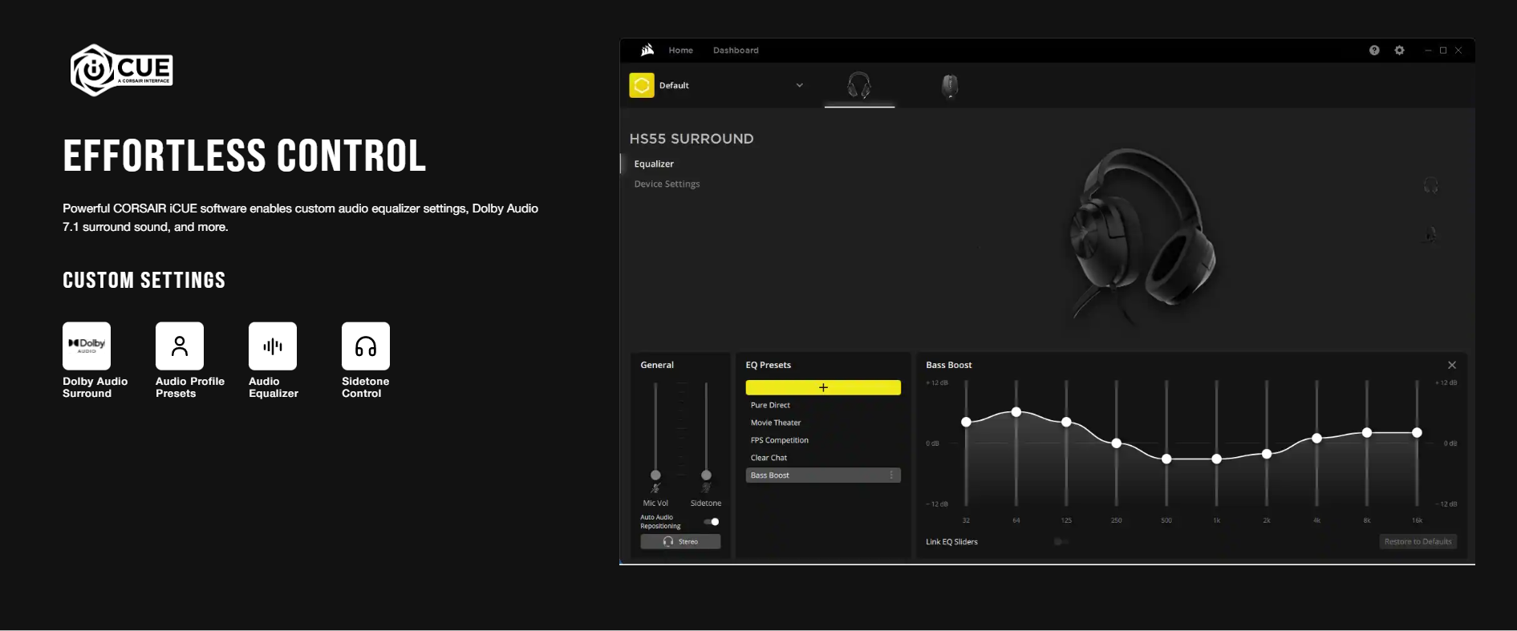Click the iCUE logo
This screenshot has height=631, width=1517.
click(122, 71)
